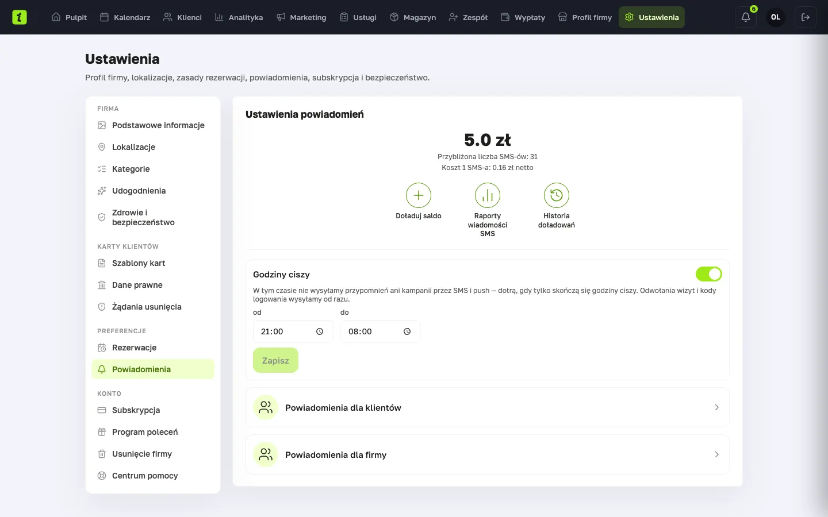
Task: Click clock icon in the 'do' time field
Action: coord(407,331)
